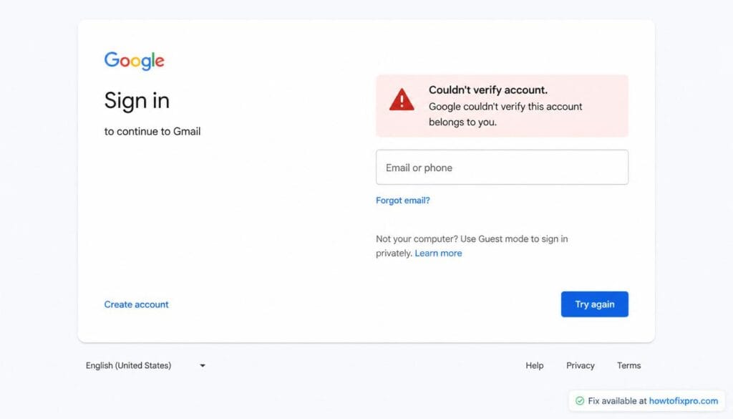Open the Forgot email? link

coord(402,200)
